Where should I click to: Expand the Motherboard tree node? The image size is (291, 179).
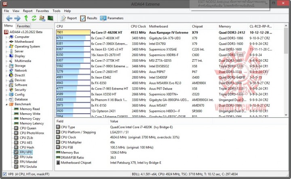point(6,42)
